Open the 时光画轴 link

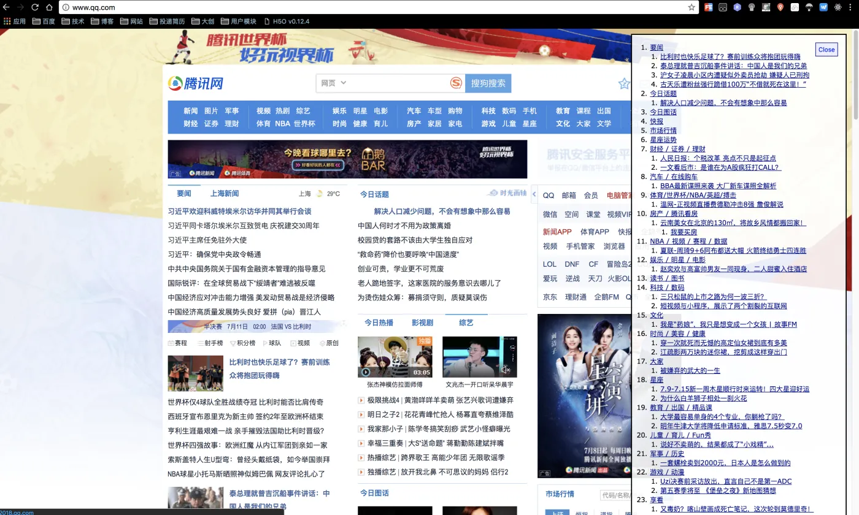pos(507,193)
